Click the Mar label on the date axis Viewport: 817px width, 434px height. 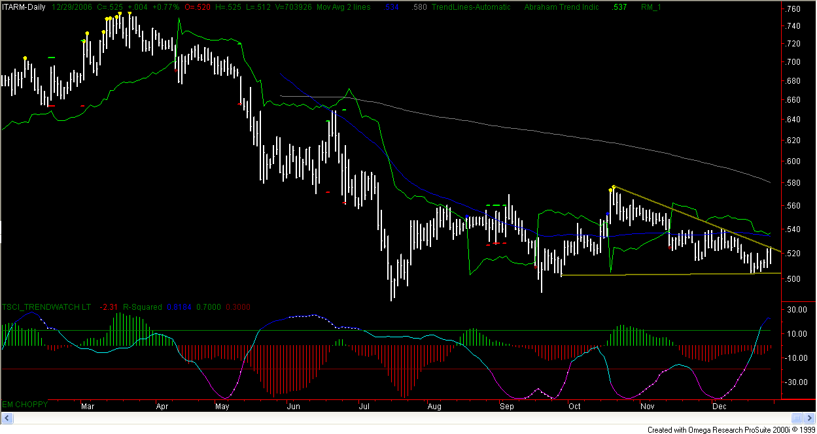tap(89, 407)
